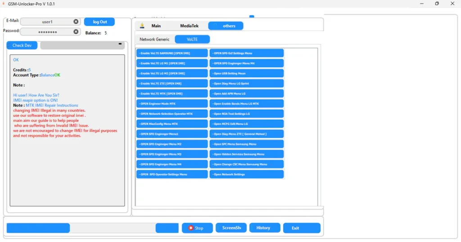Image resolution: width=461 pixels, height=242 pixels.
Task: Click inside the E-Mail input field
Action: [x=47, y=22]
